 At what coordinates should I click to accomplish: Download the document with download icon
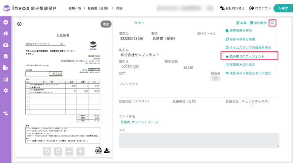click(x=107, y=151)
